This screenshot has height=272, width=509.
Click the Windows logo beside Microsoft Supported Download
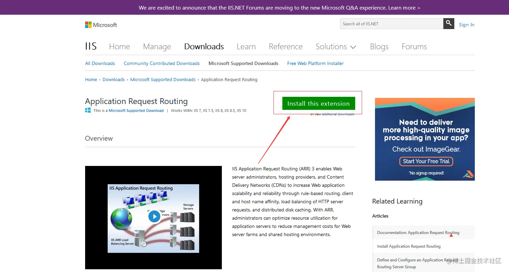tap(88, 111)
